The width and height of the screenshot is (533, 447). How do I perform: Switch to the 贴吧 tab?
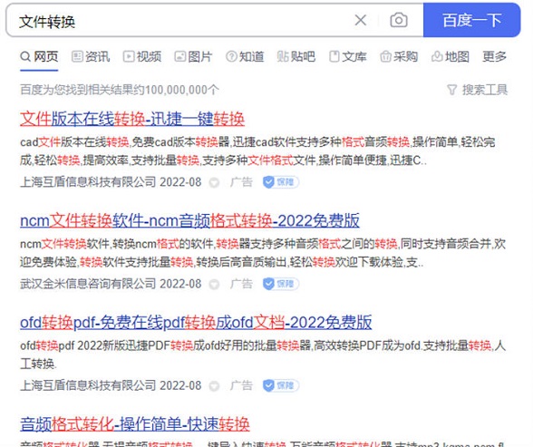tap(296, 56)
